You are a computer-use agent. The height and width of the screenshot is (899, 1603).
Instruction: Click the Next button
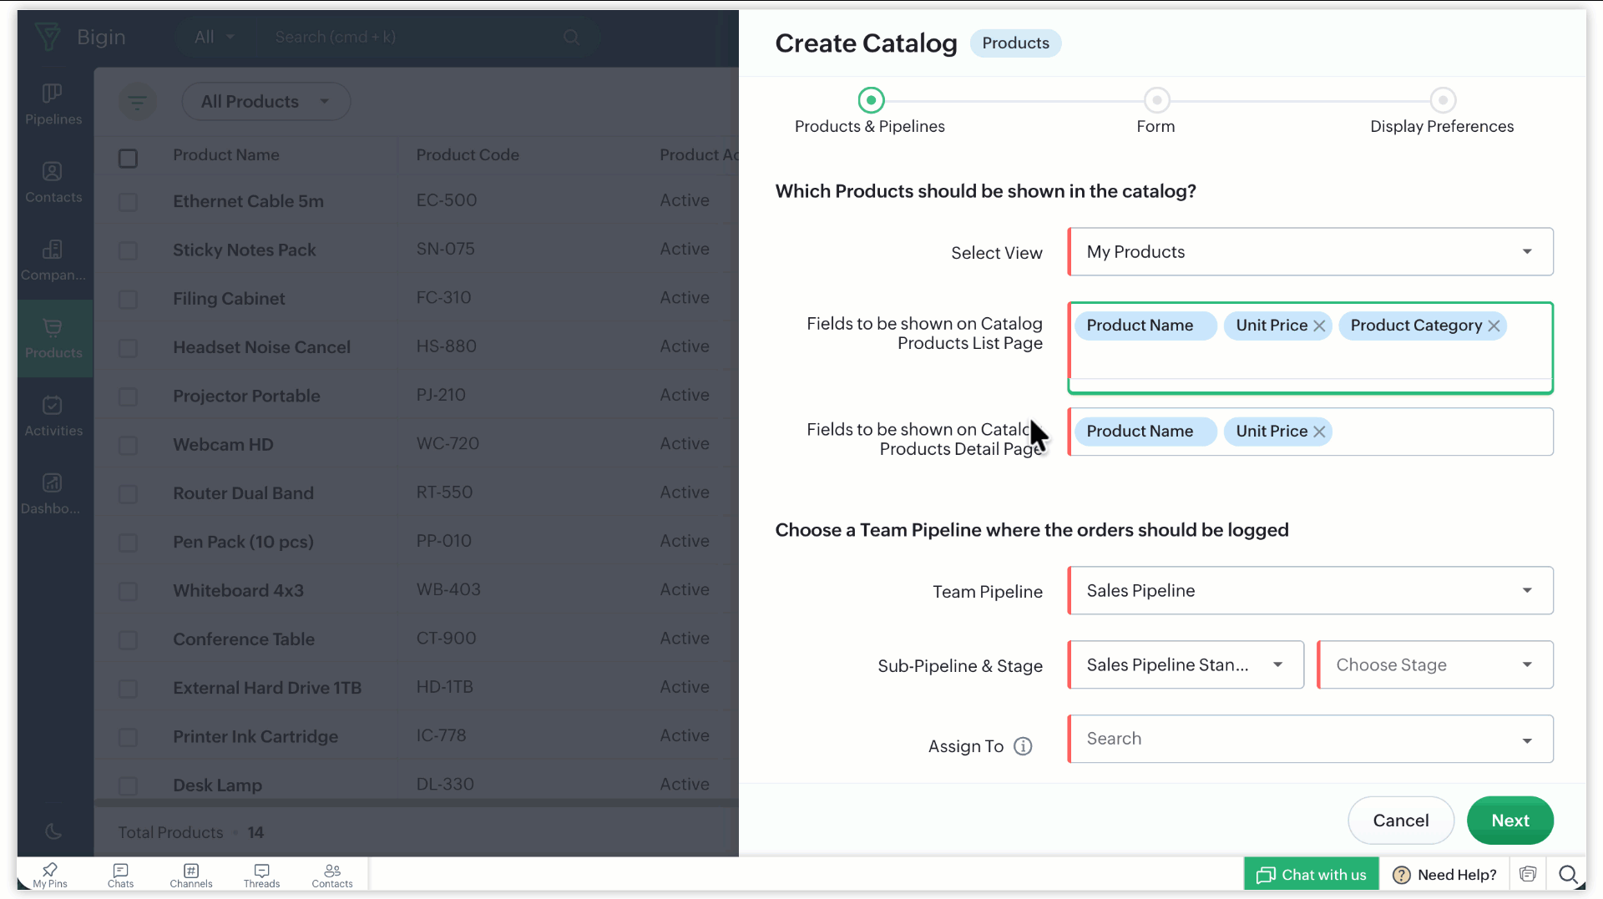click(1509, 821)
